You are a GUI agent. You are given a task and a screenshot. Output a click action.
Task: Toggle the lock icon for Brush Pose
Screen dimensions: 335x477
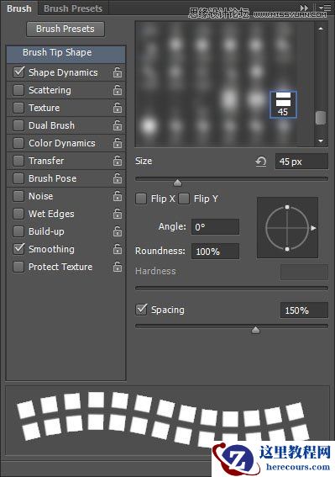coord(118,178)
